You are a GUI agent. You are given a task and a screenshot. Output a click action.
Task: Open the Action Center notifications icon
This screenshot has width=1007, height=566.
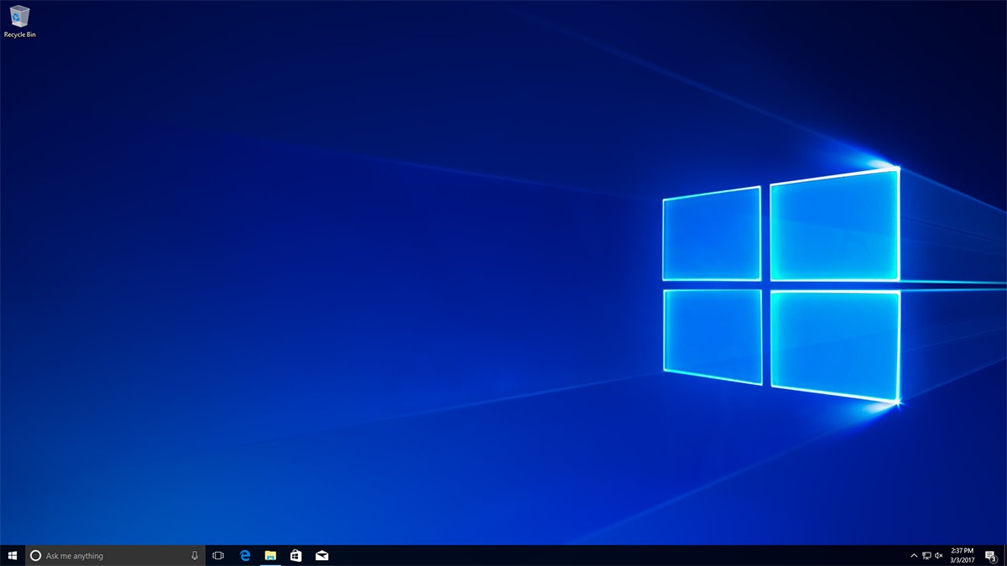(990, 555)
